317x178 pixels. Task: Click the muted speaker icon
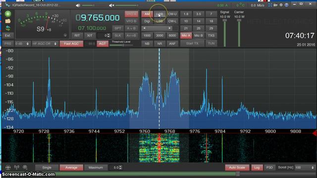pos(111,5)
